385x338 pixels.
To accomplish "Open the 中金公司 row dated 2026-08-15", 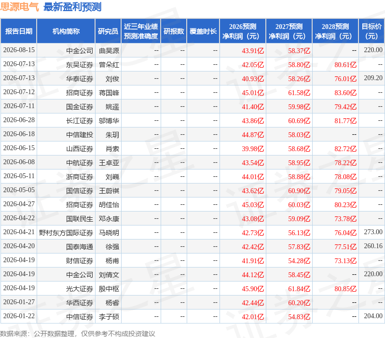I will [x=192, y=50].
